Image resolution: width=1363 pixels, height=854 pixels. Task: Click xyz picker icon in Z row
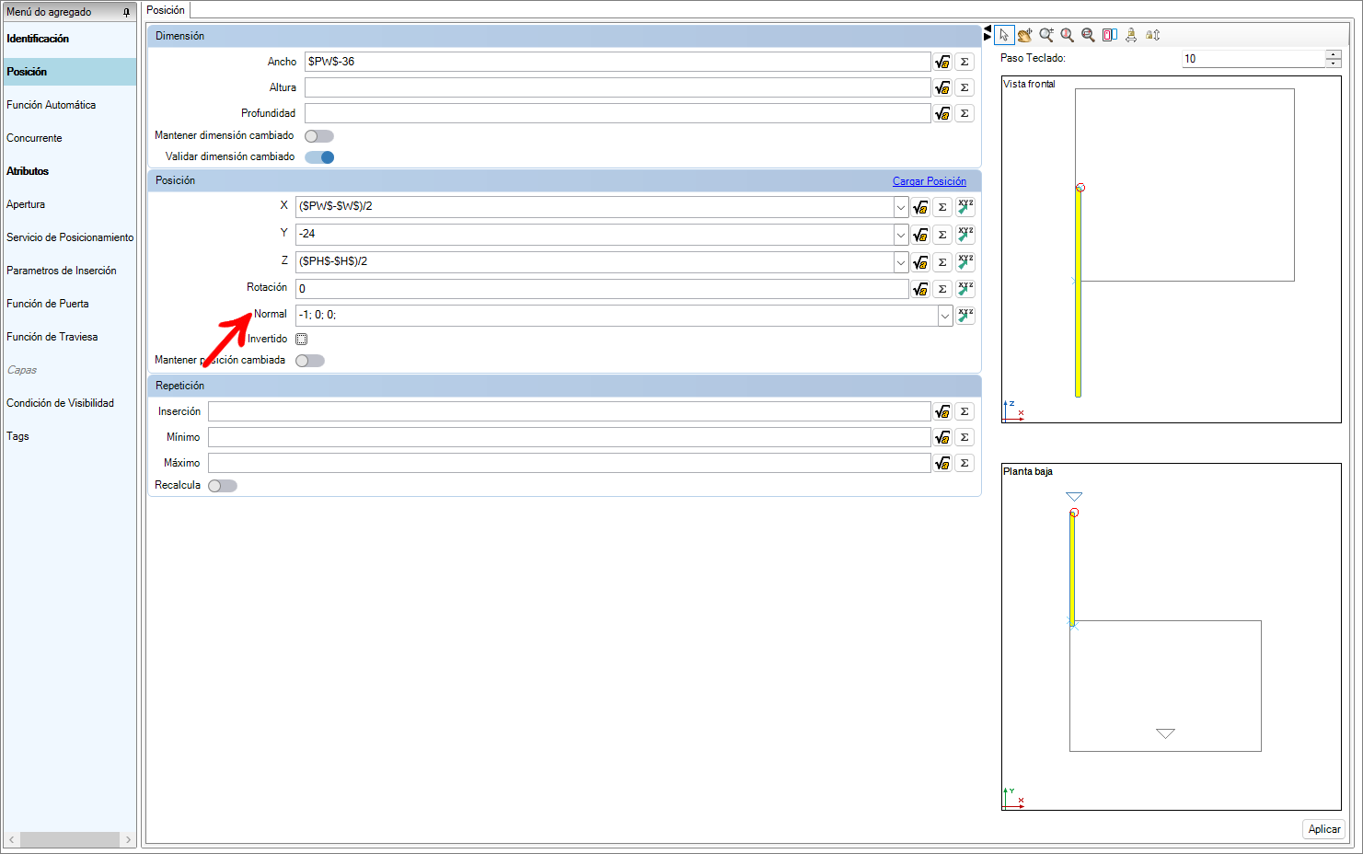(x=965, y=262)
